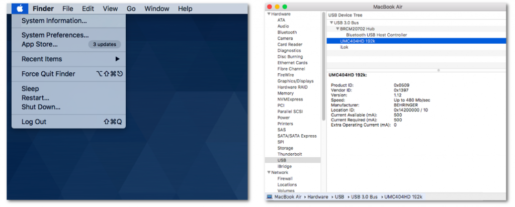Select PCI in sidebar
Image resolution: width=515 pixels, height=207 pixels.
281,106
